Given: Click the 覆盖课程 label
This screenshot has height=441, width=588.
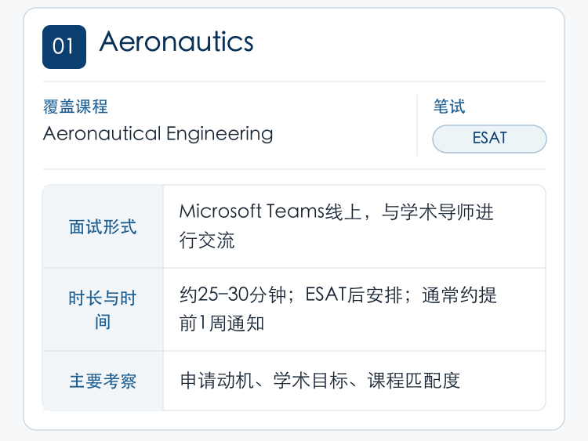Looking at the screenshot, I should pos(75,107).
